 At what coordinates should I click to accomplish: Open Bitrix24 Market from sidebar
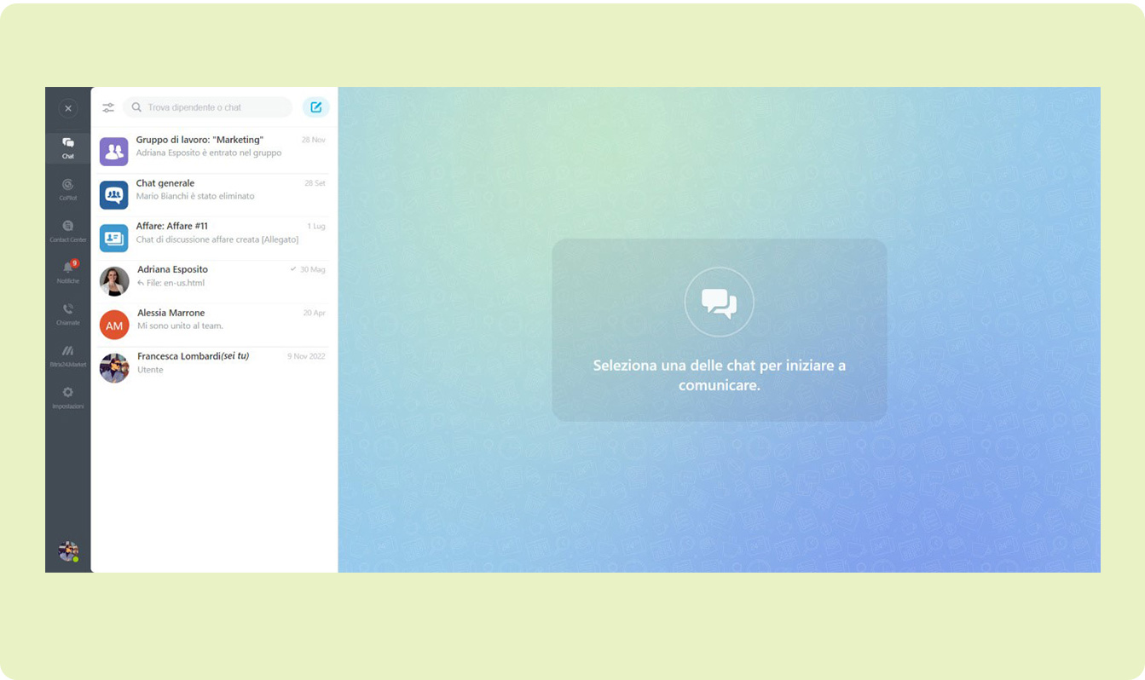click(x=67, y=355)
